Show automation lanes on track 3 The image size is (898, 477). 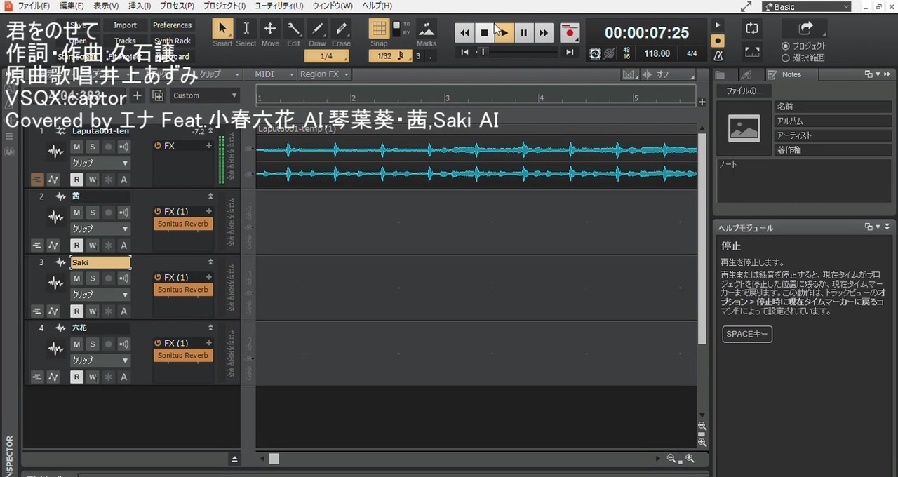pyautogui.click(x=53, y=311)
